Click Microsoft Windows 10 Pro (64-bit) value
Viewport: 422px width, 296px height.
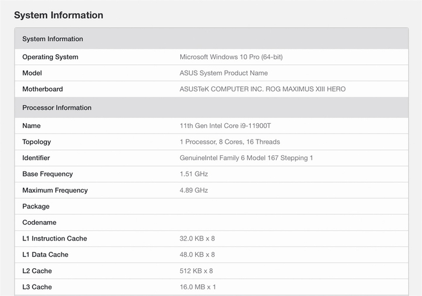tap(231, 57)
